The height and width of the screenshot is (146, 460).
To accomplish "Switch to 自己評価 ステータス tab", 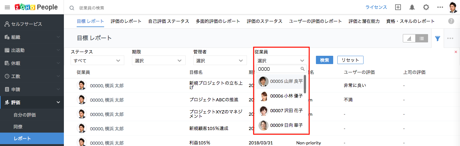I will (169, 21).
